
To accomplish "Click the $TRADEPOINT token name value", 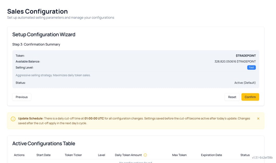I will 246,56.
